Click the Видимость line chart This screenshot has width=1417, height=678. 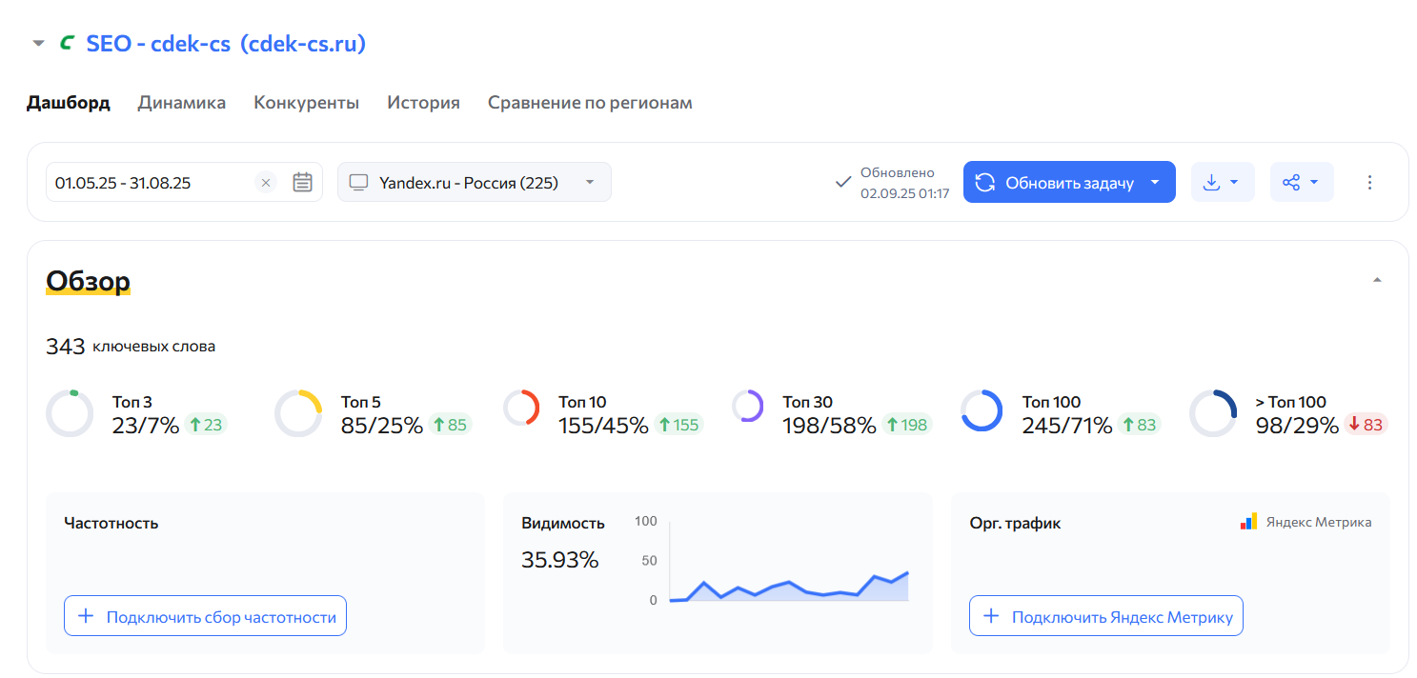[x=788, y=581]
